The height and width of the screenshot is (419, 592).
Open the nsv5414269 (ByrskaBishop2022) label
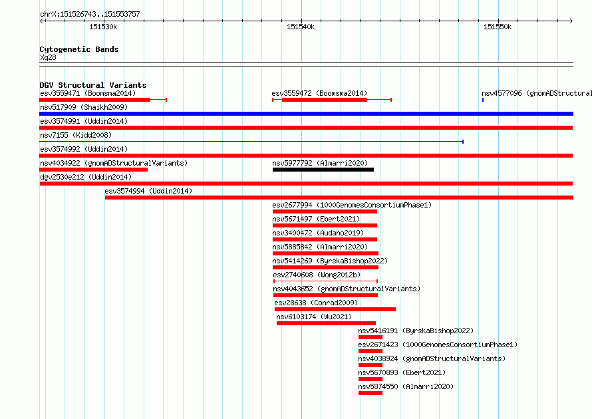330,261
